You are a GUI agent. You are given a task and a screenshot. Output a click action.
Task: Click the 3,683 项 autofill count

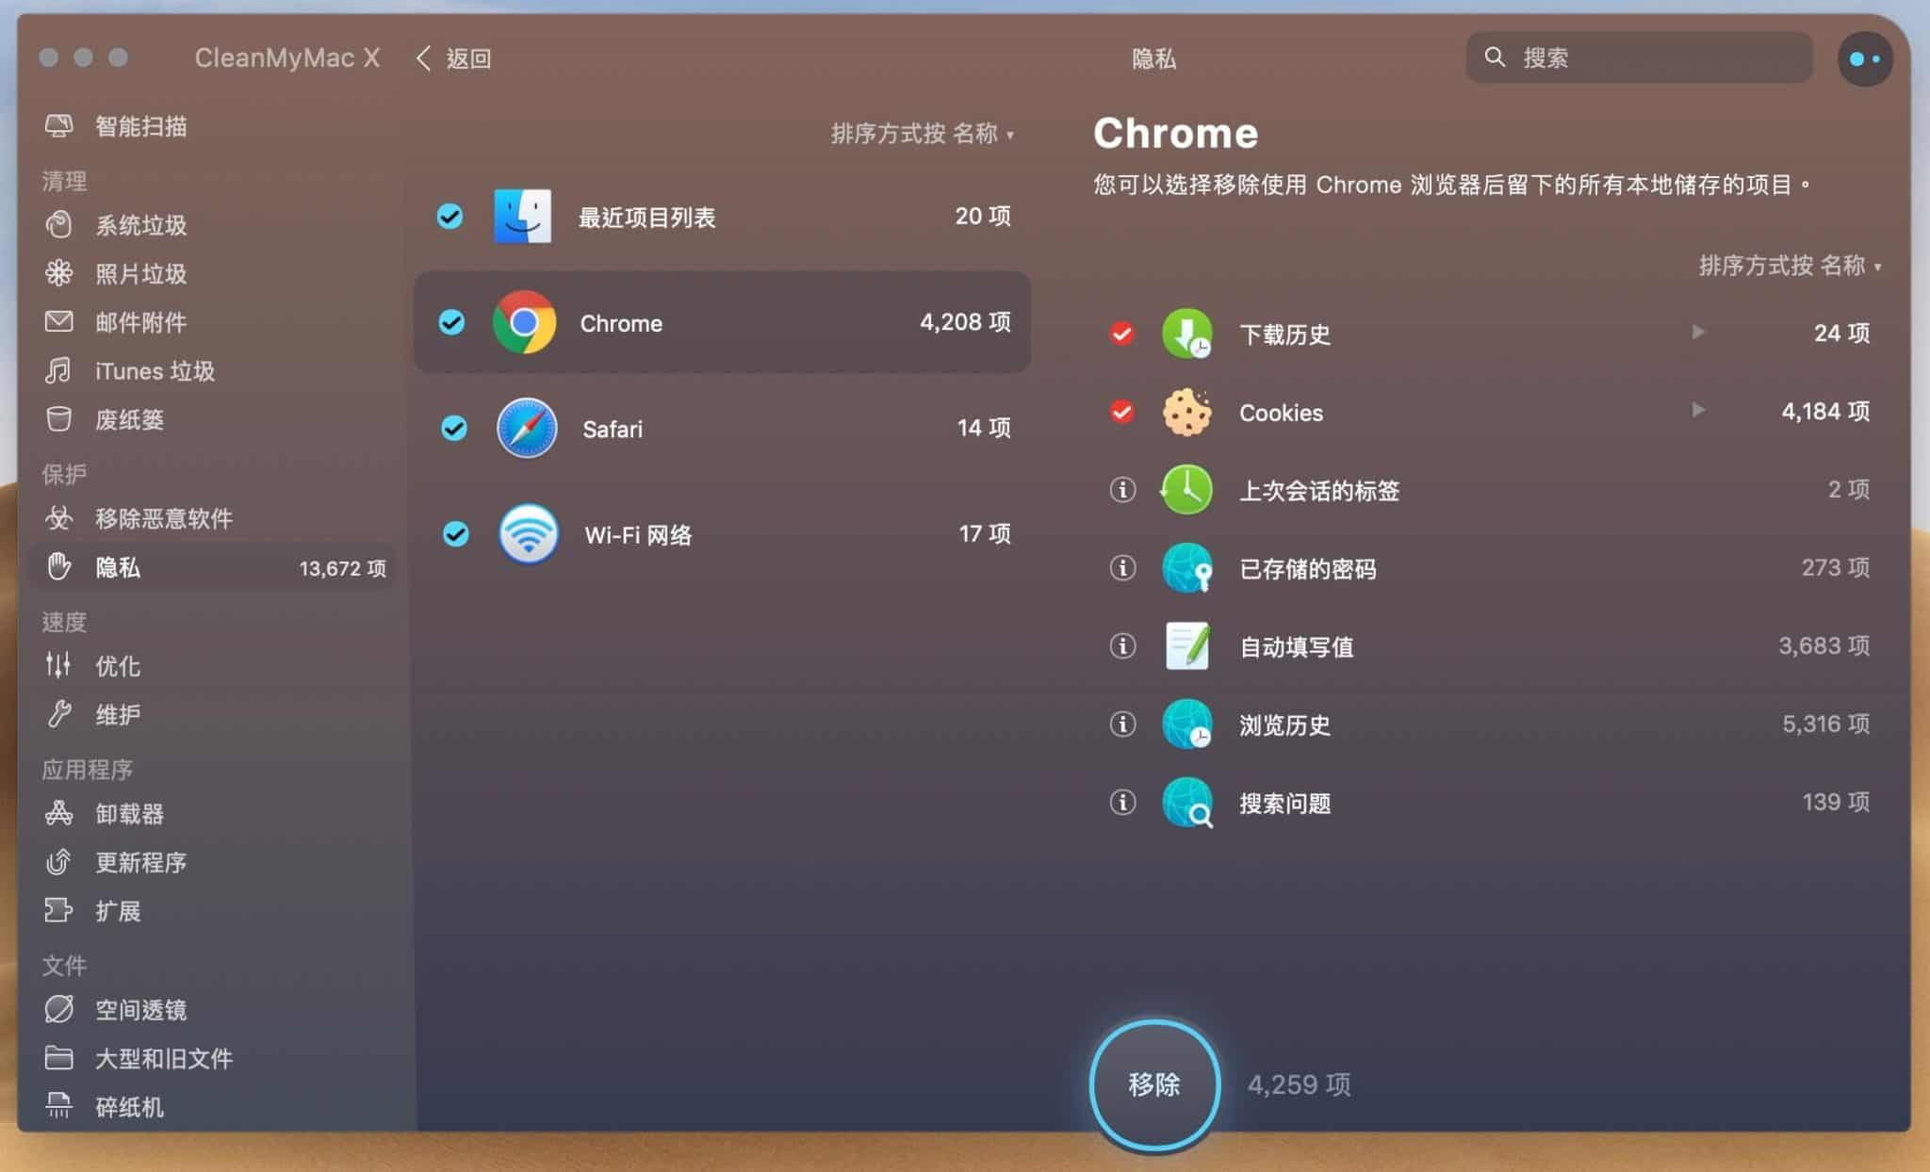(x=1824, y=645)
